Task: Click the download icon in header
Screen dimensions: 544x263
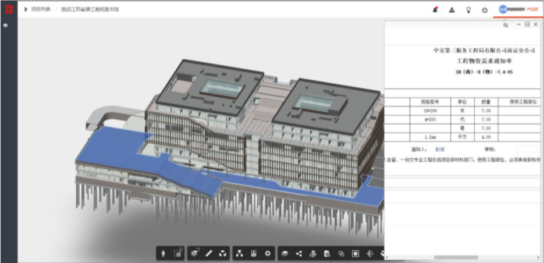Action: click(x=451, y=10)
